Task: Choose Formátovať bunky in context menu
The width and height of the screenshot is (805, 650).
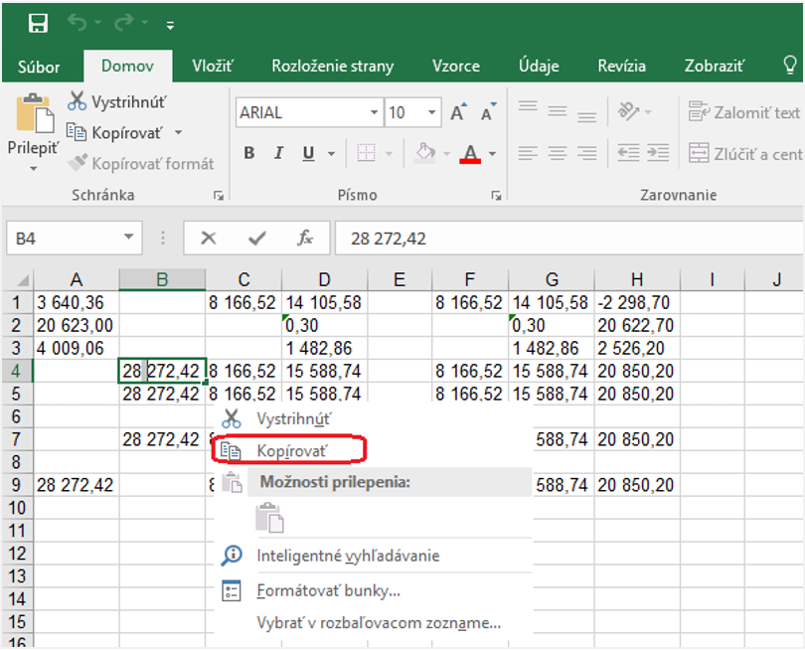Action: pyautogui.click(x=328, y=591)
